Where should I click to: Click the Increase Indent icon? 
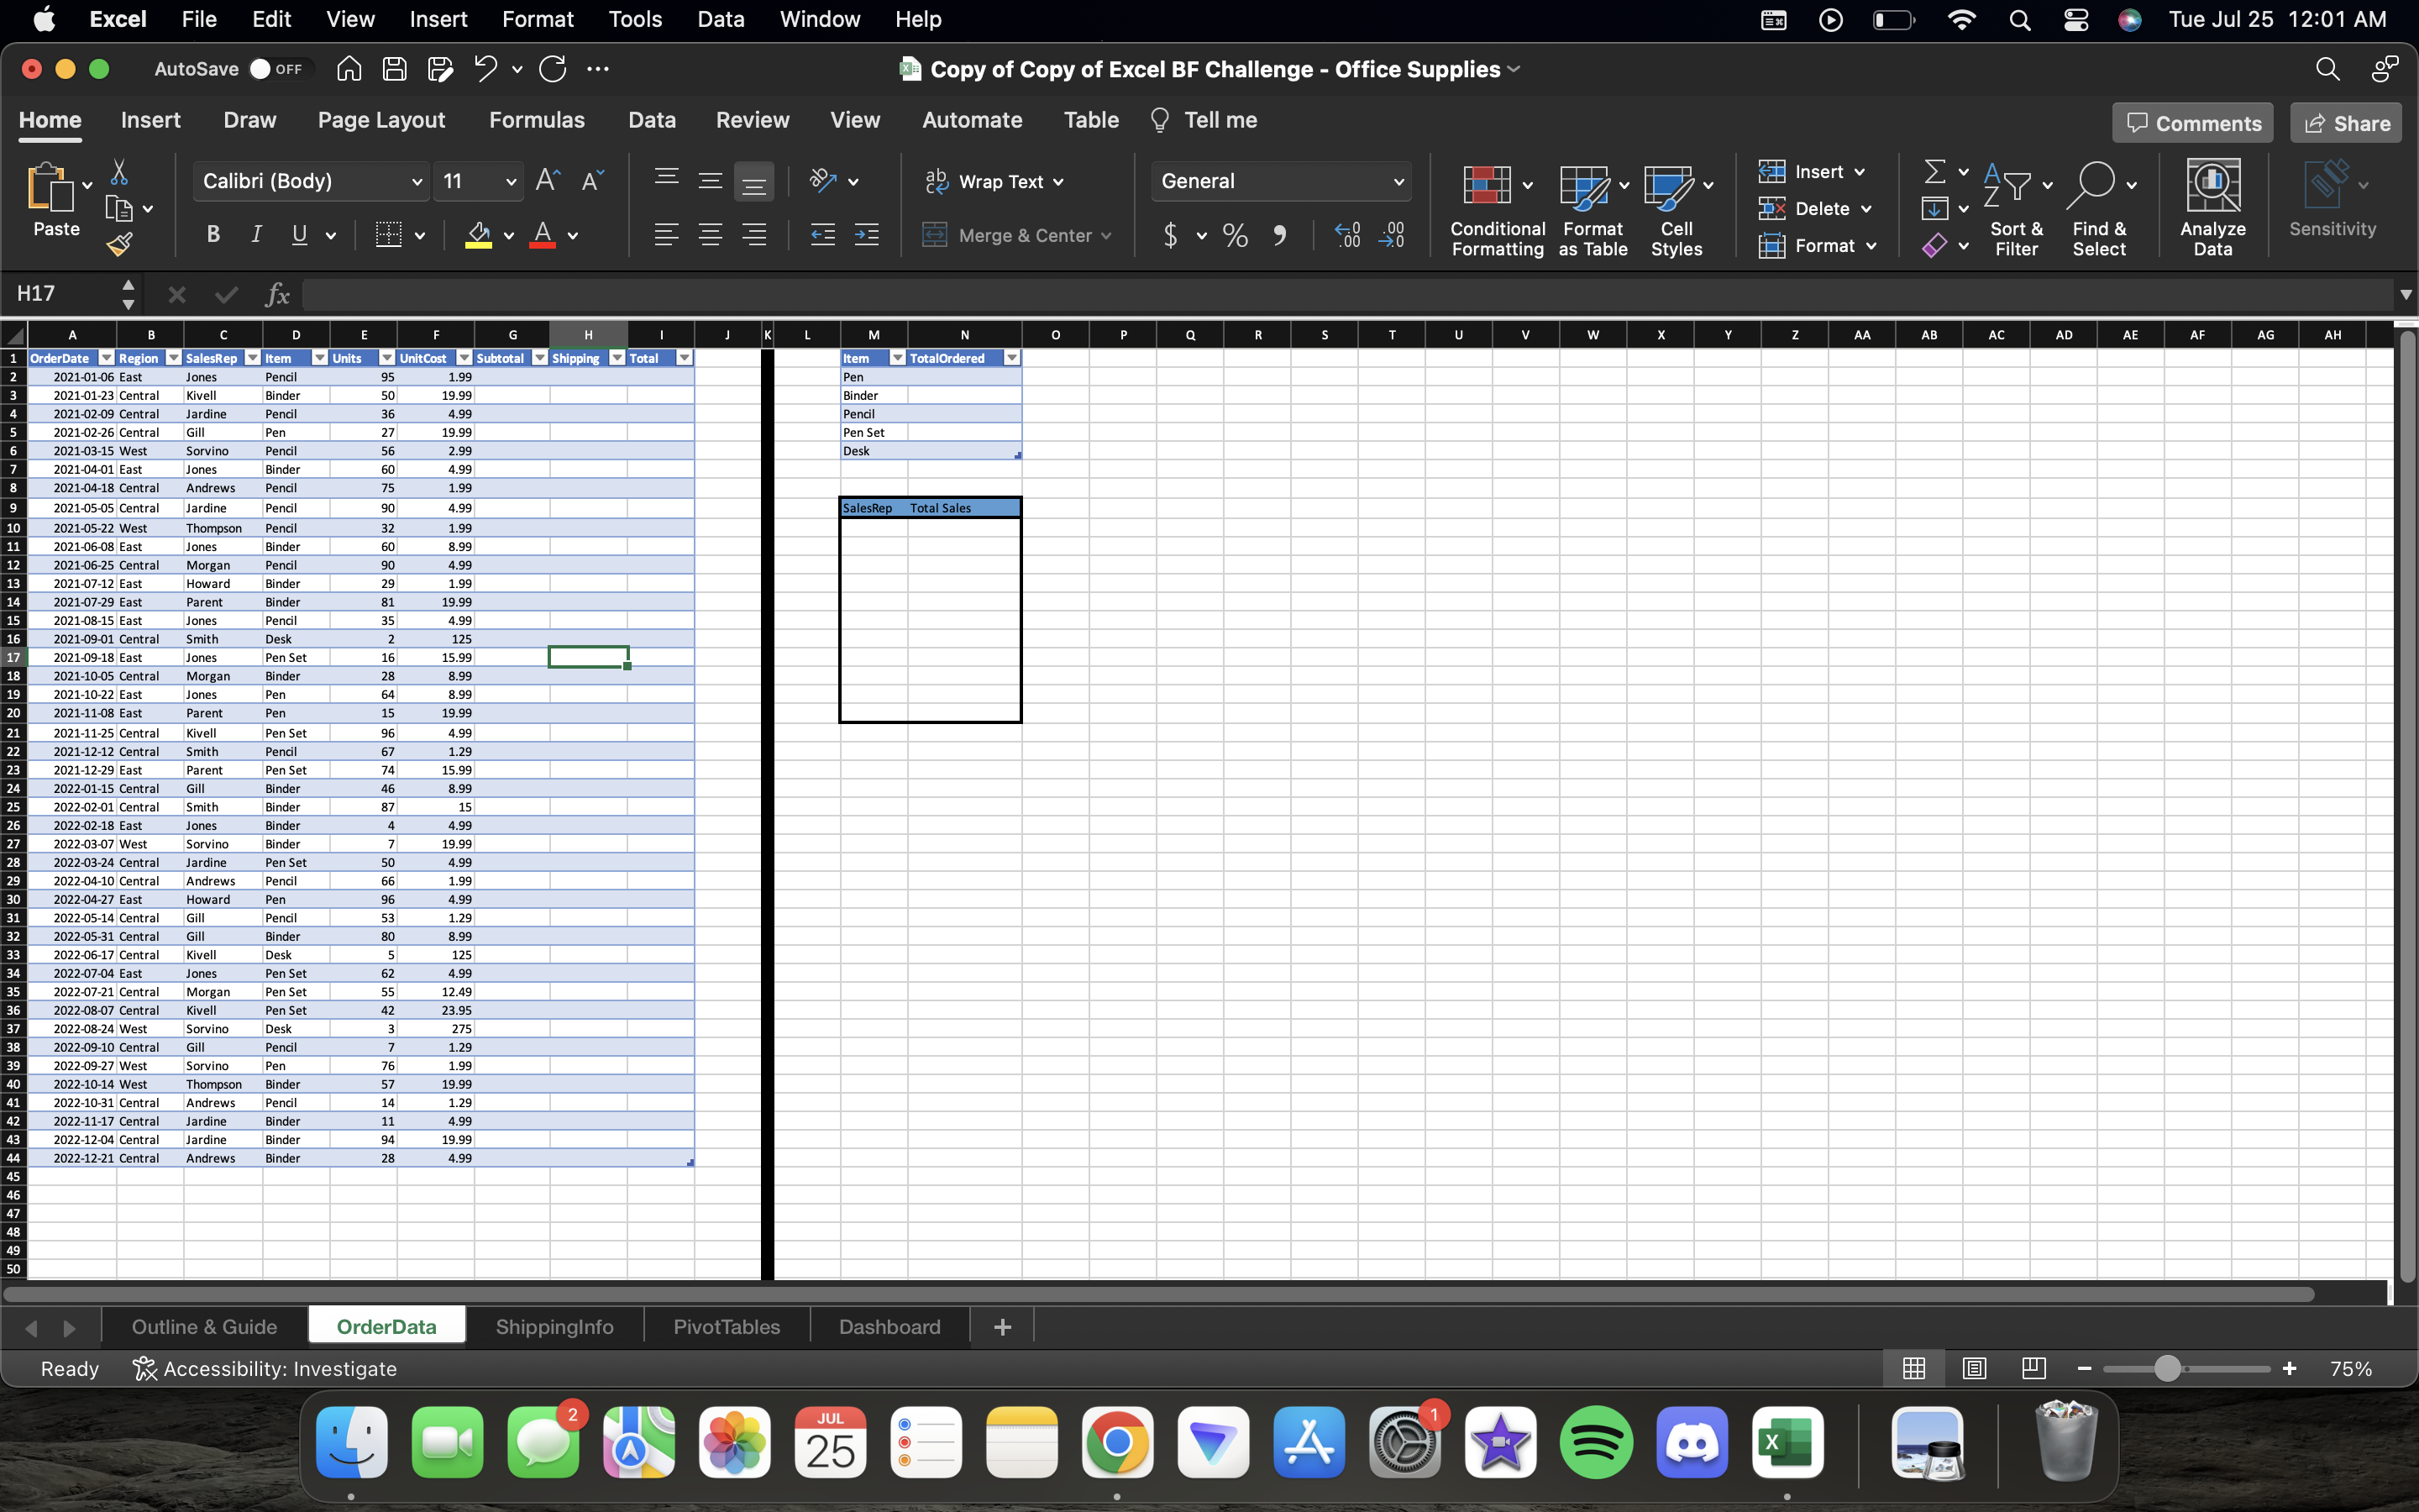click(867, 235)
